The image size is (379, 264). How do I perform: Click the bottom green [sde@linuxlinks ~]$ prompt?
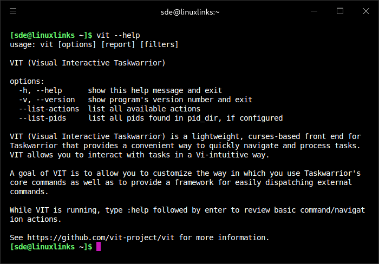coord(51,247)
